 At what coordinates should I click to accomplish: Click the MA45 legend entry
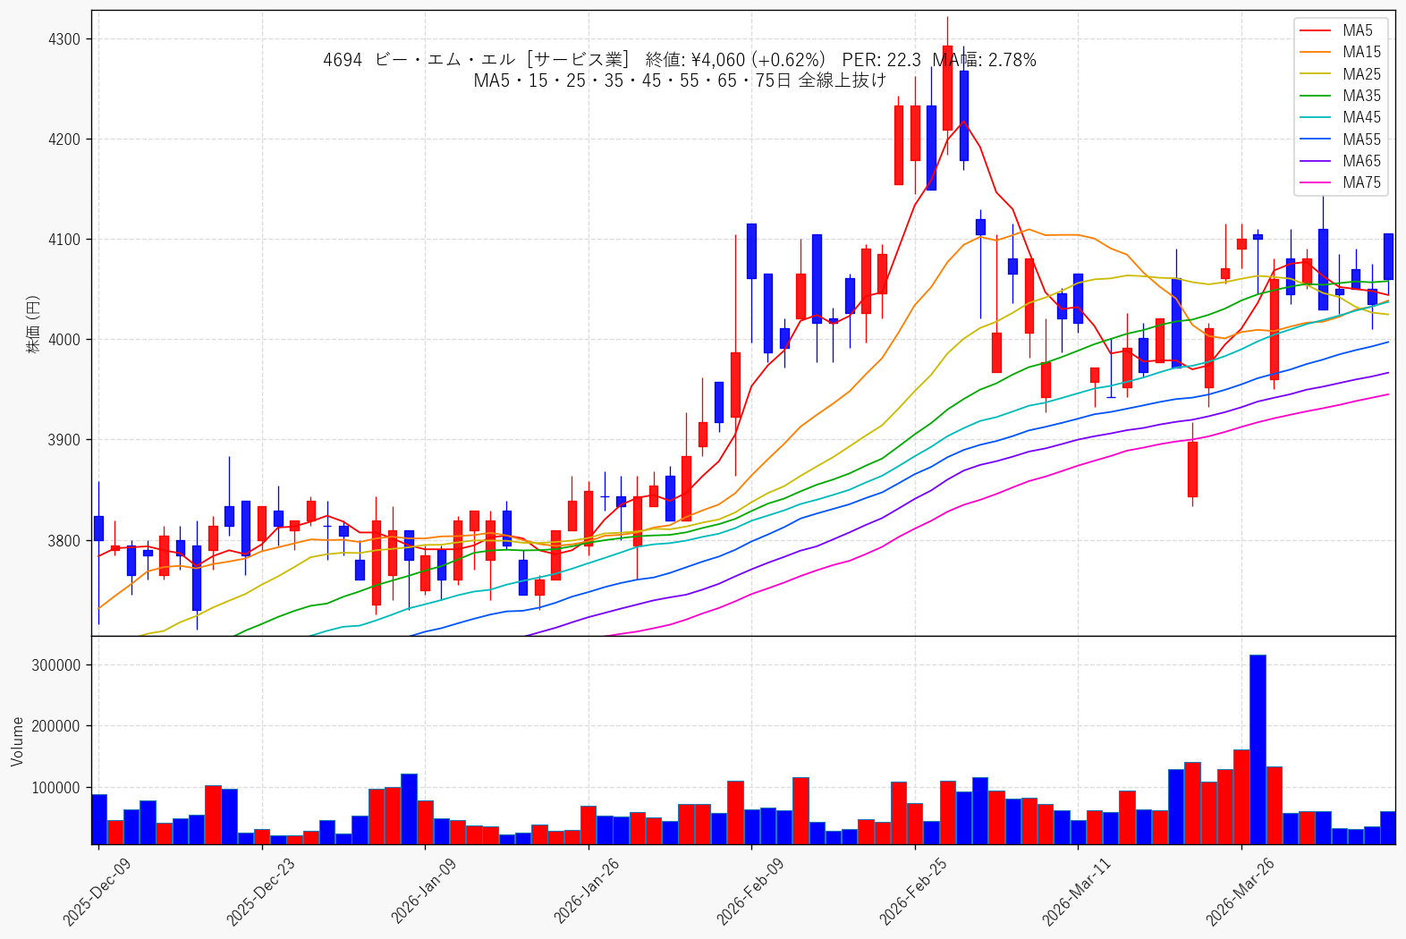(1339, 117)
